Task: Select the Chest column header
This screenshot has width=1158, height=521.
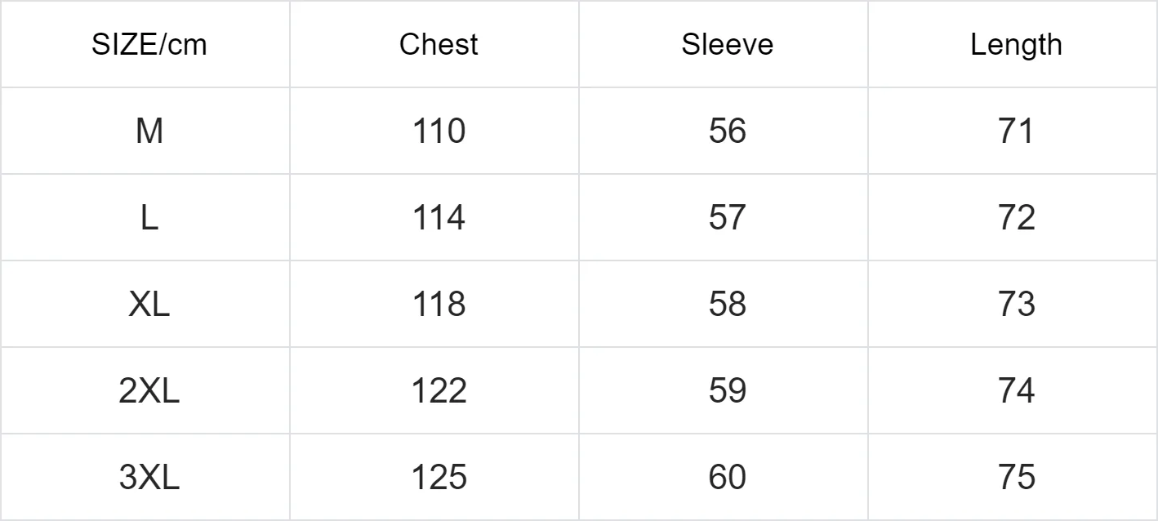Action: 439,44
